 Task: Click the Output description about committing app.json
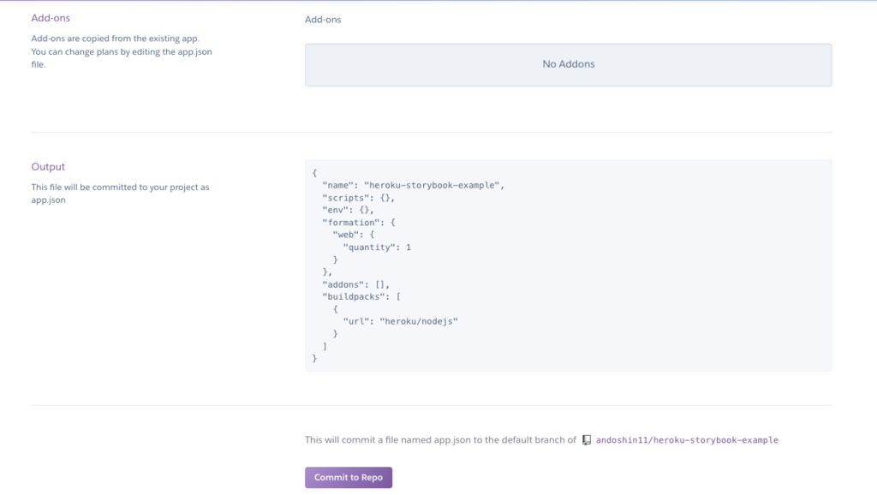(x=120, y=193)
